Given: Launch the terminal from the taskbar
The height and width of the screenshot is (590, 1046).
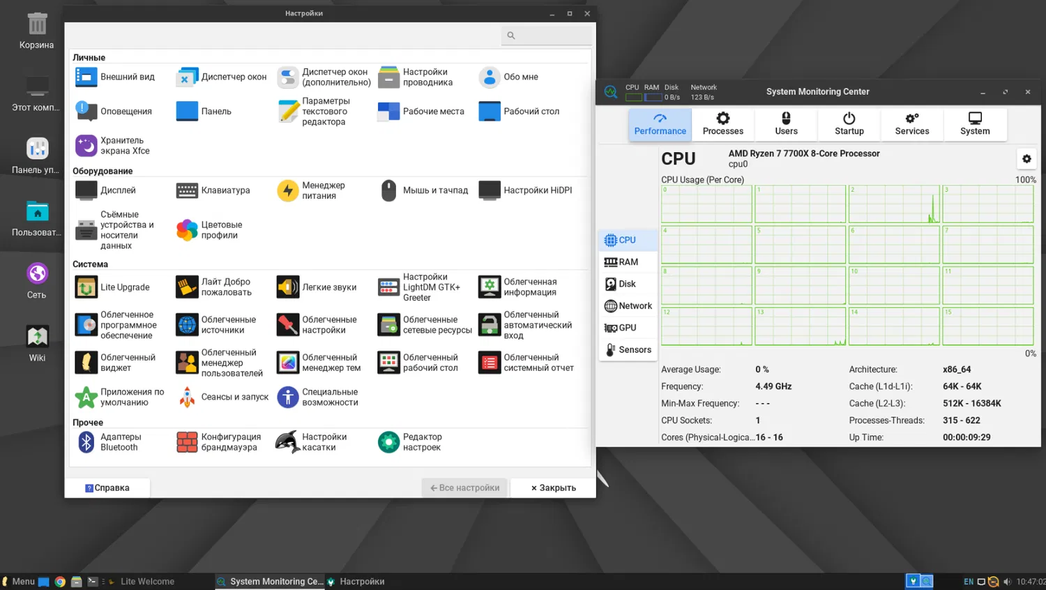Looking at the screenshot, I should [93, 582].
